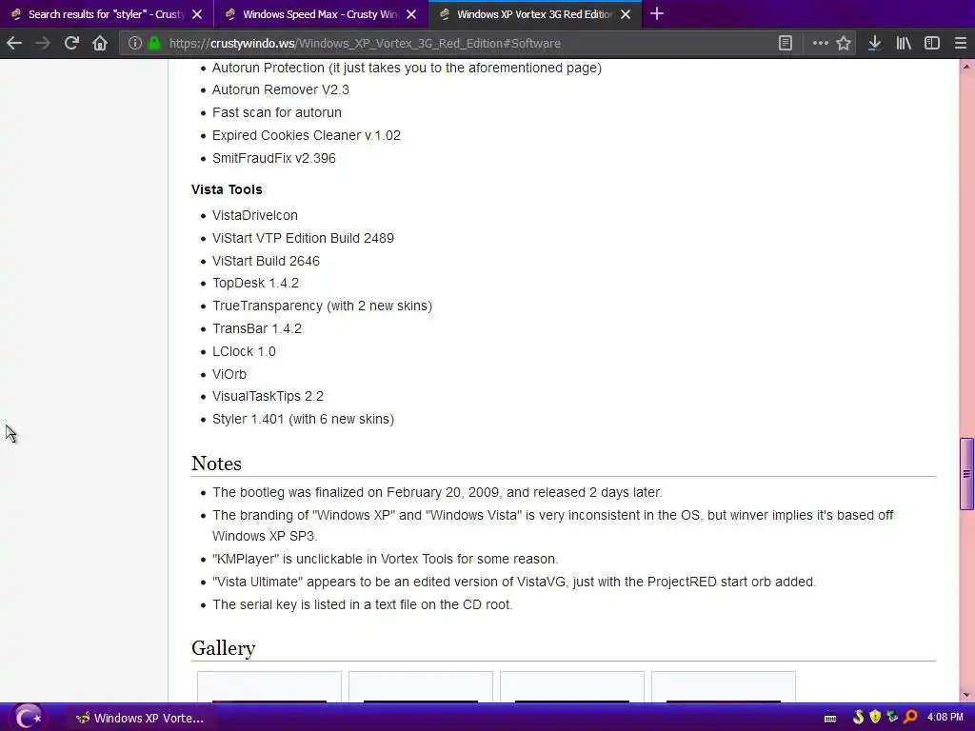Click "LClock 1.0" list item
The width and height of the screenshot is (975, 731).
pos(244,351)
